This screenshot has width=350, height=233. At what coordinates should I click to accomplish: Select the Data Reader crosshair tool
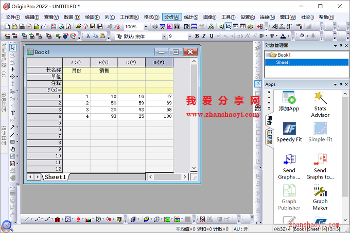pos(12,77)
